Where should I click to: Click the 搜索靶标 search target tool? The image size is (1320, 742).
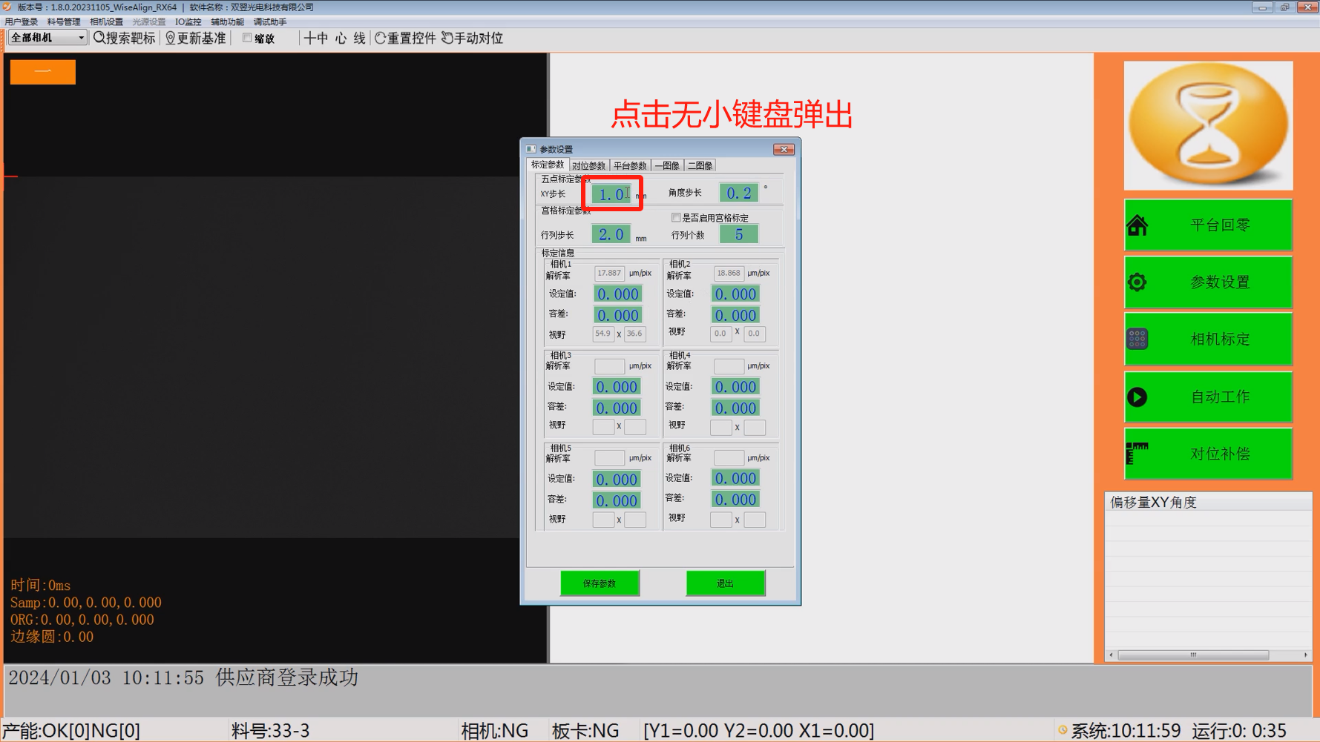125,39
